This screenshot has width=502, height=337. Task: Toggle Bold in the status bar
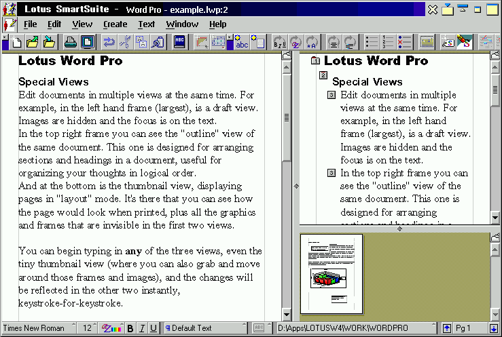tap(130, 328)
